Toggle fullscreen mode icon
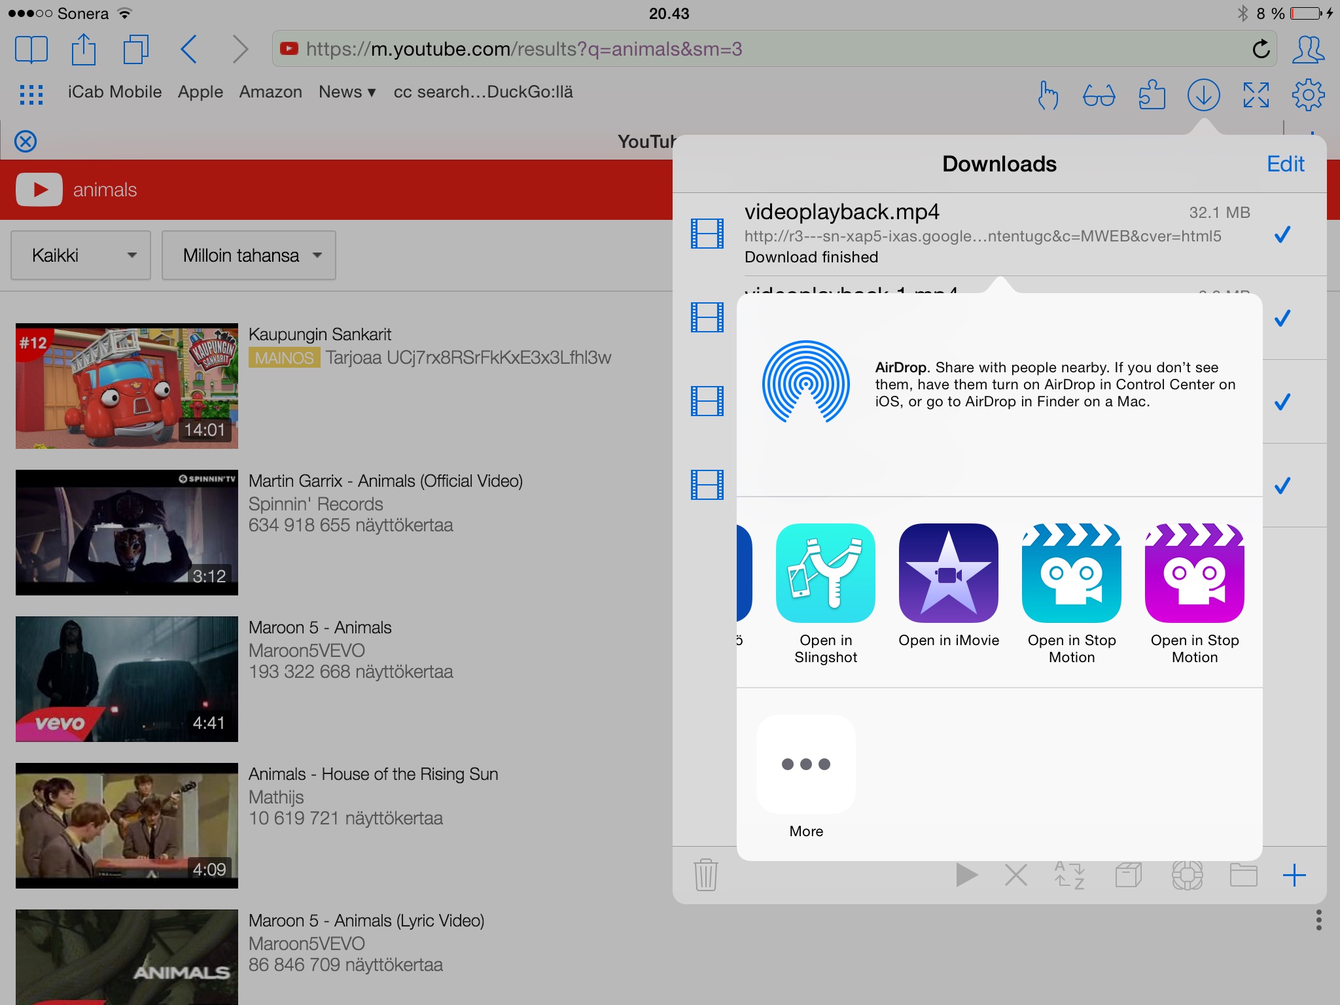The width and height of the screenshot is (1340, 1005). point(1256,96)
